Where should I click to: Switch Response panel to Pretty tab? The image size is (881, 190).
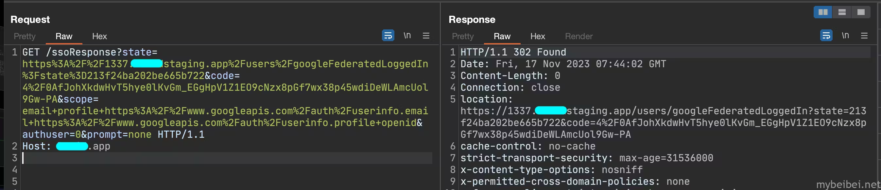463,36
